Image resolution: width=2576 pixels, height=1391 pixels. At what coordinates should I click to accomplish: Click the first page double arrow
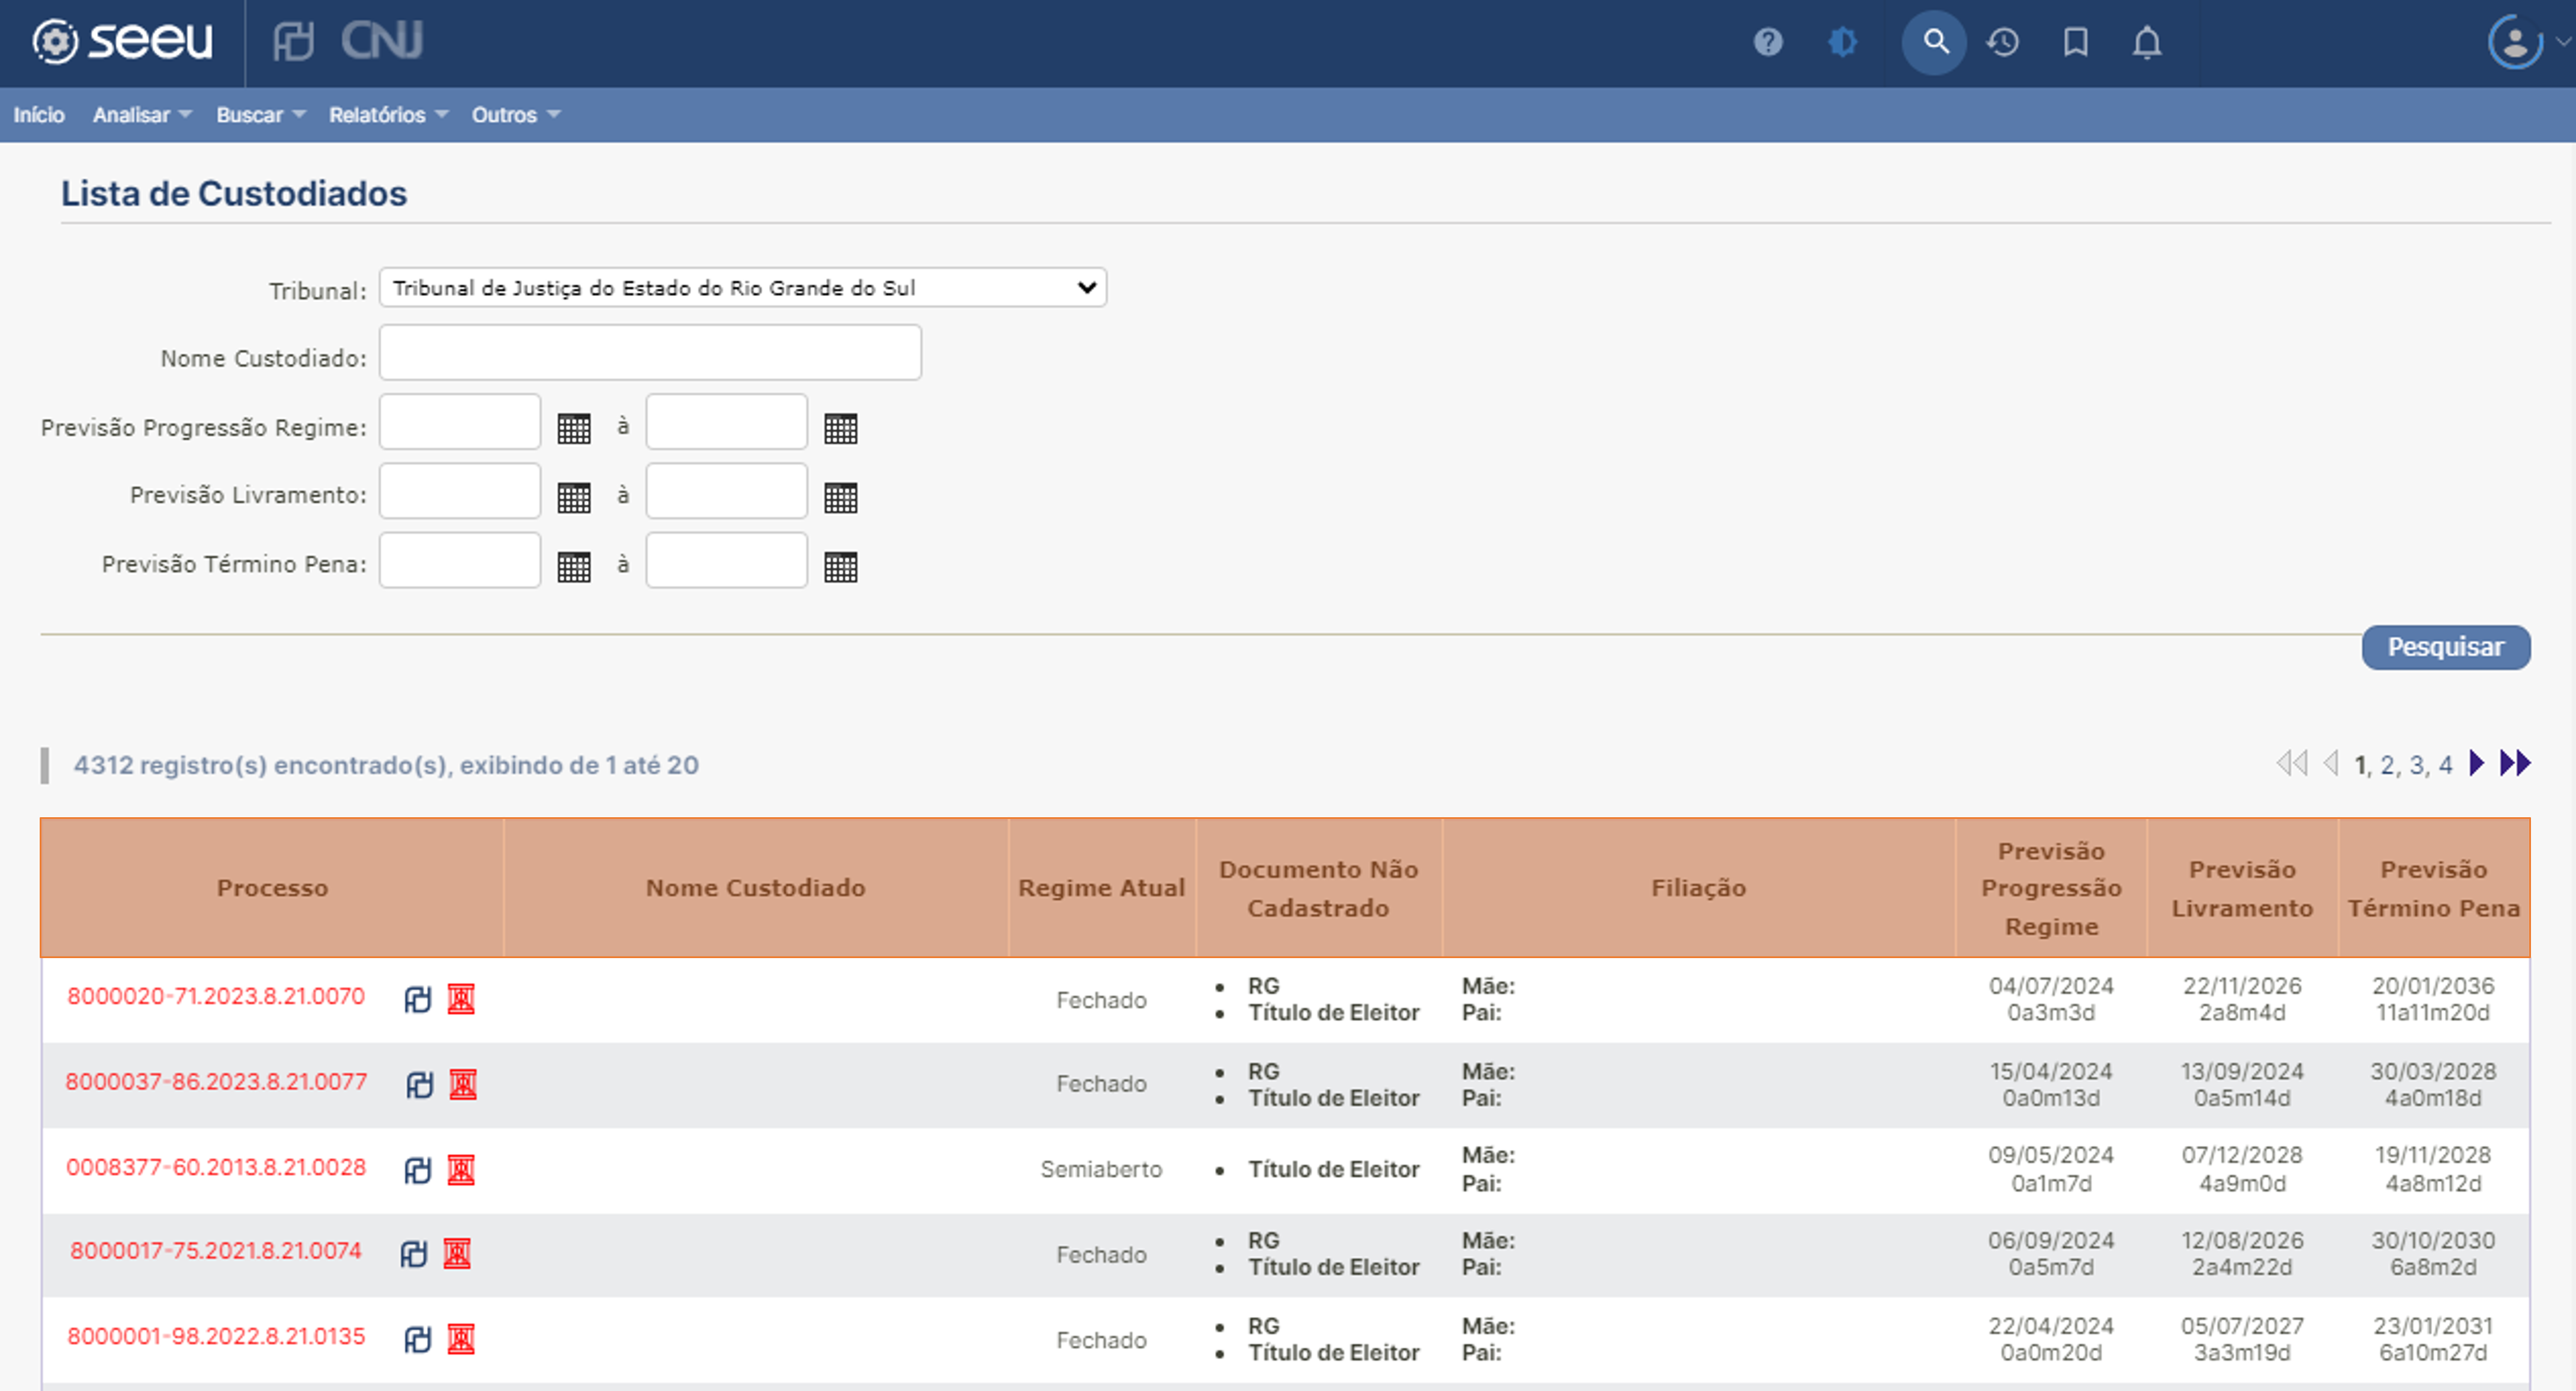point(2292,763)
